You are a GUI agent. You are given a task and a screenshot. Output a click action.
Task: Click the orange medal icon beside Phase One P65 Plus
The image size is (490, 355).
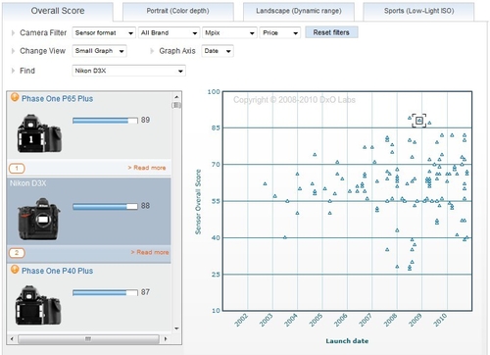click(x=15, y=97)
